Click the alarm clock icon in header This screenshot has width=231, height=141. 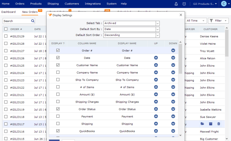184,4
